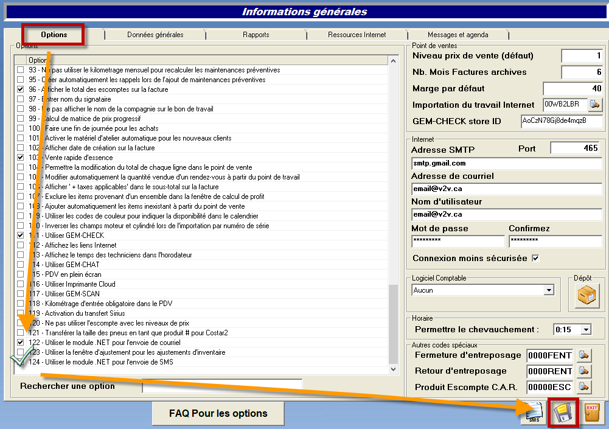Focus the Niveau prix de vente field

[x=582, y=55]
